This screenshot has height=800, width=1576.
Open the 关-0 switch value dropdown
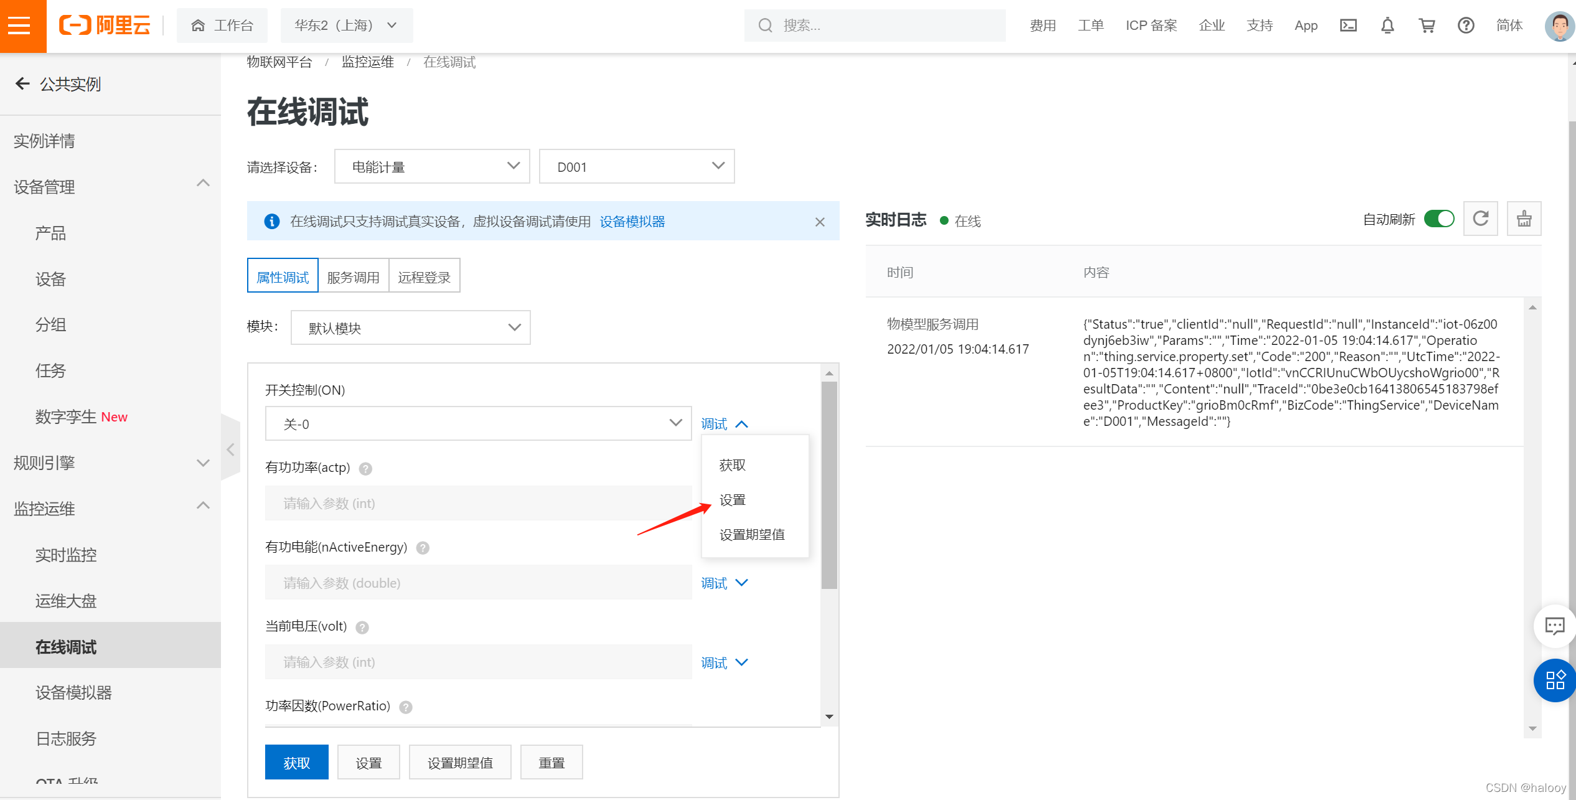click(x=478, y=423)
